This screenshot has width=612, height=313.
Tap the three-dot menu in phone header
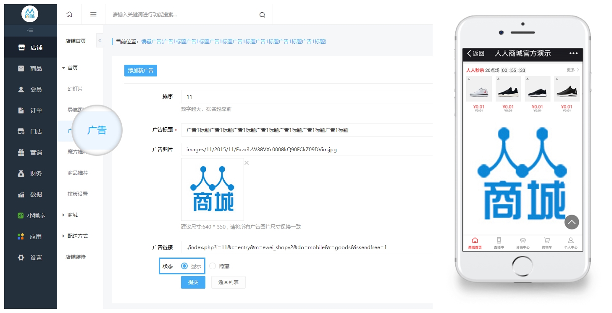pos(573,53)
